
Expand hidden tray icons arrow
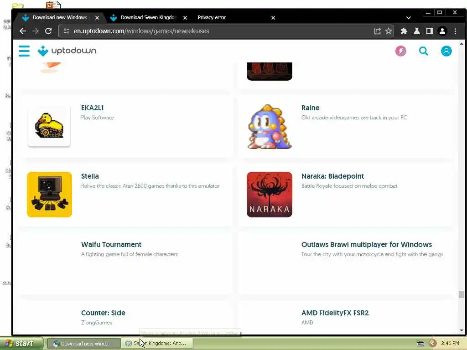(432, 344)
